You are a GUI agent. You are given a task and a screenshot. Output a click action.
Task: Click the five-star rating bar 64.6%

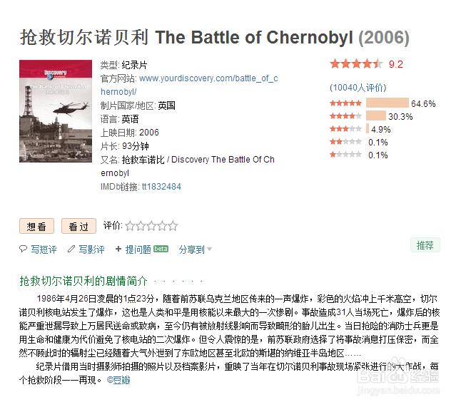(x=387, y=103)
